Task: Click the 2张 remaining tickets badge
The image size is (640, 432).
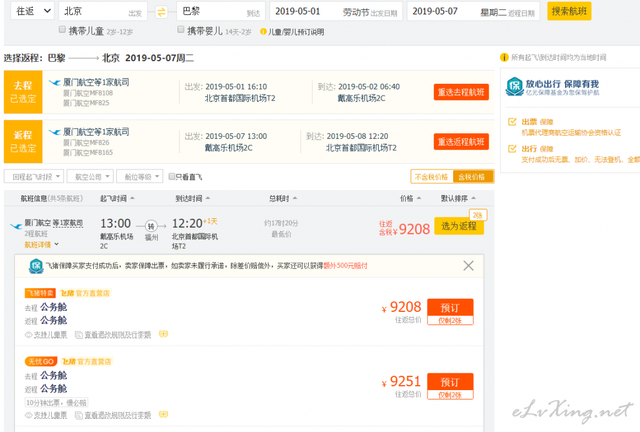Action: 478,215
